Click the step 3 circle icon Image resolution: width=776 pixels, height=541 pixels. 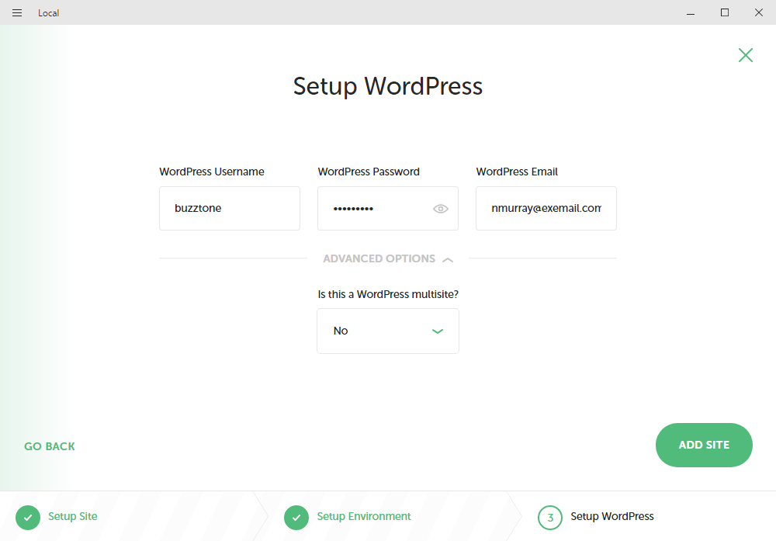[x=550, y=517]
